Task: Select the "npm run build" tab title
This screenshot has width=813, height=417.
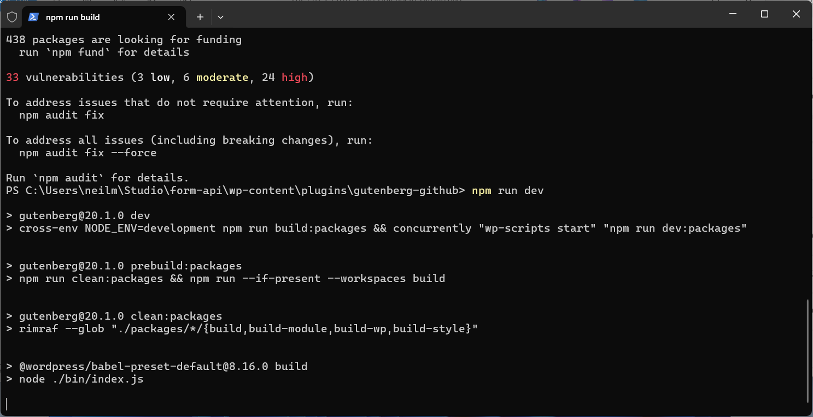Action: pos(73,17)
